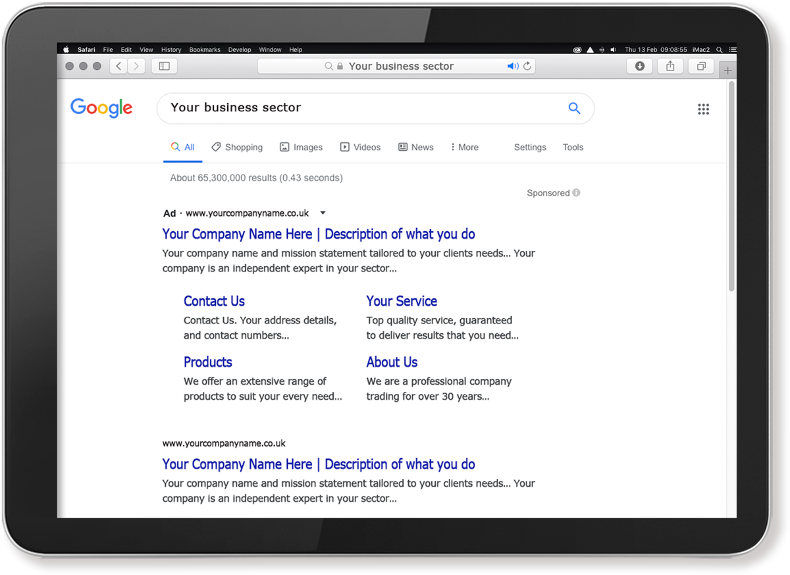The width and height of the screenshot is (790, 575).
Task: Click the blue Google search magnifier icon
Action: coord(574,109)
